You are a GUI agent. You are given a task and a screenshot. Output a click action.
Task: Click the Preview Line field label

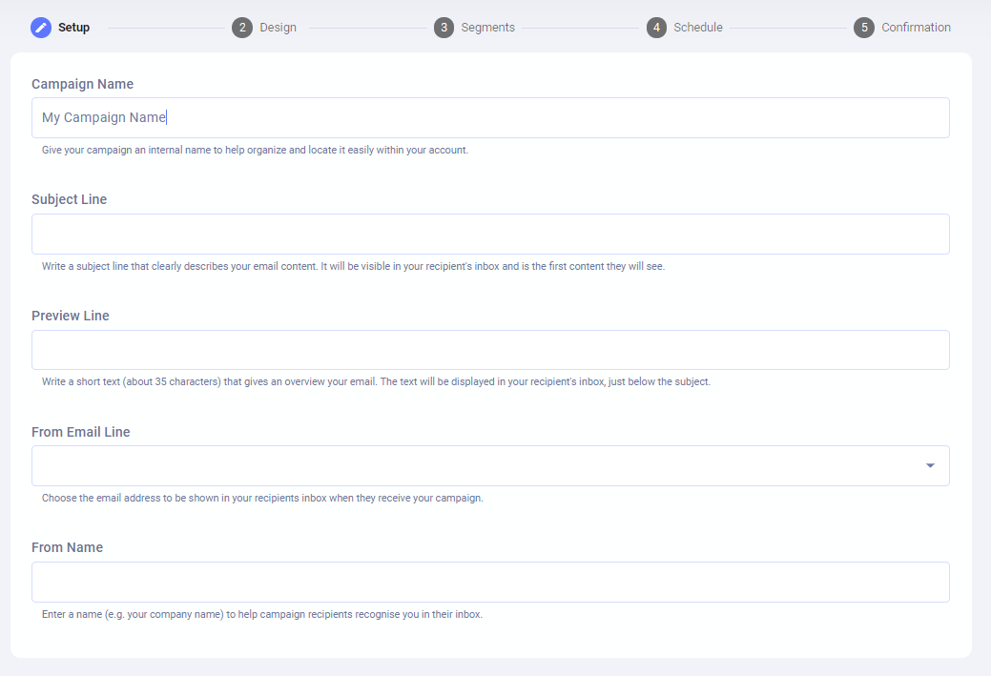(x=71, y=316)
